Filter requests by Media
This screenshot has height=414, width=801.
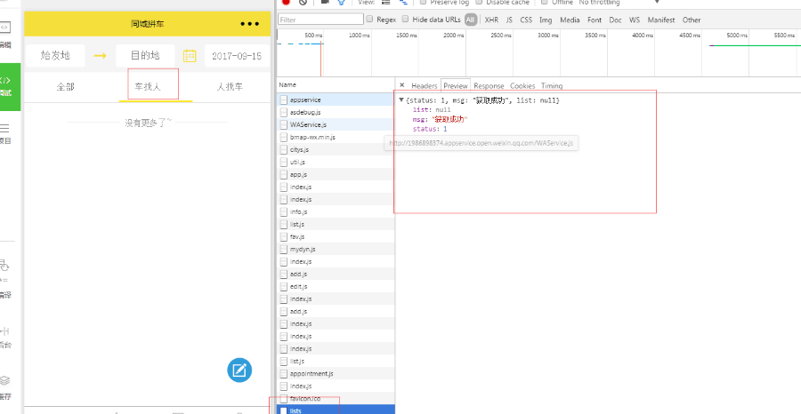coord(570,20)
